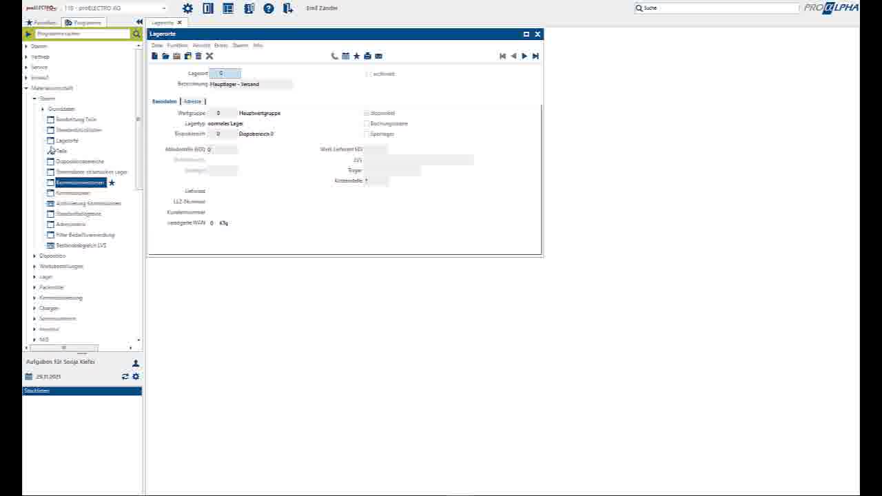This screenshot has width=882, height=496.
Task: Click the green arrow left of program search
Action: click(28, 34)
